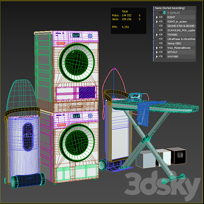
Task: Click the layer icon beside B2847_in_action
Action: (x=165, y=21)
